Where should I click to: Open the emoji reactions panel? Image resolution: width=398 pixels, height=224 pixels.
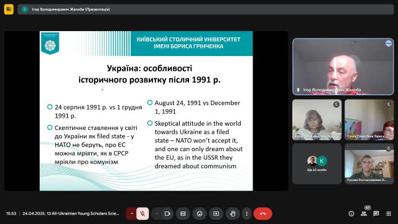click(200, 213)
